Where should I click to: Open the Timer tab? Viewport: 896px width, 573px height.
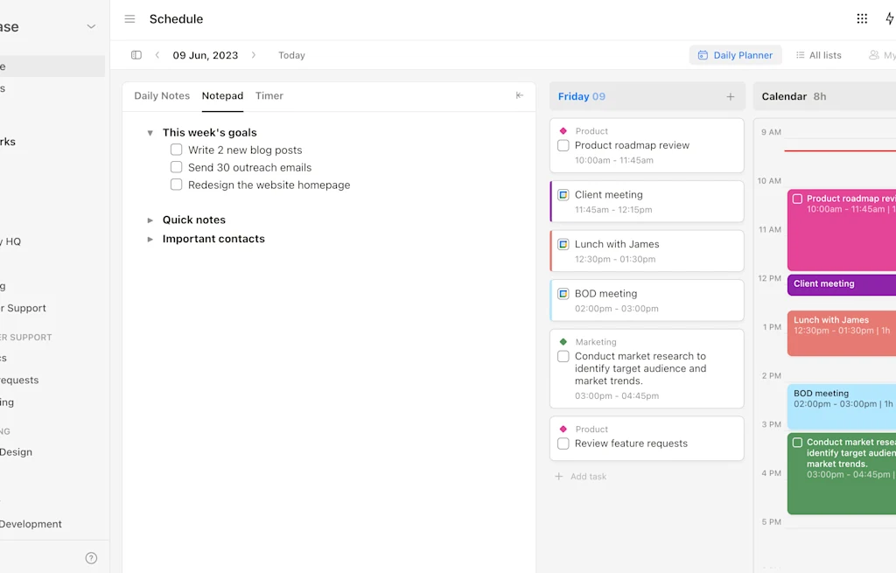[x=269, y=95]
